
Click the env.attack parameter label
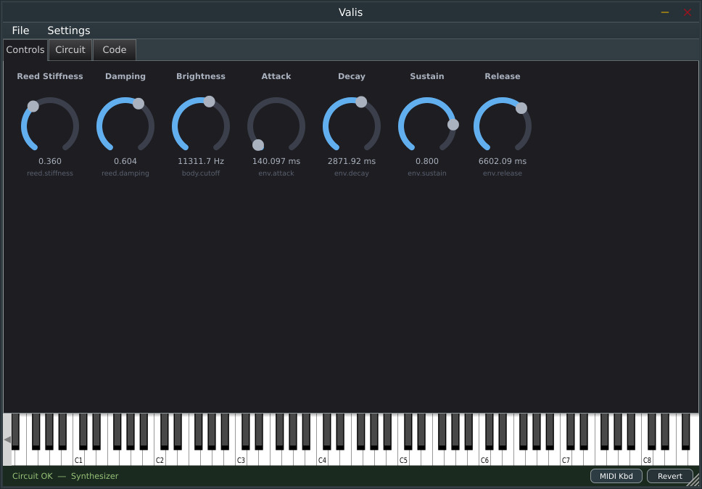(x=276, y=173)
